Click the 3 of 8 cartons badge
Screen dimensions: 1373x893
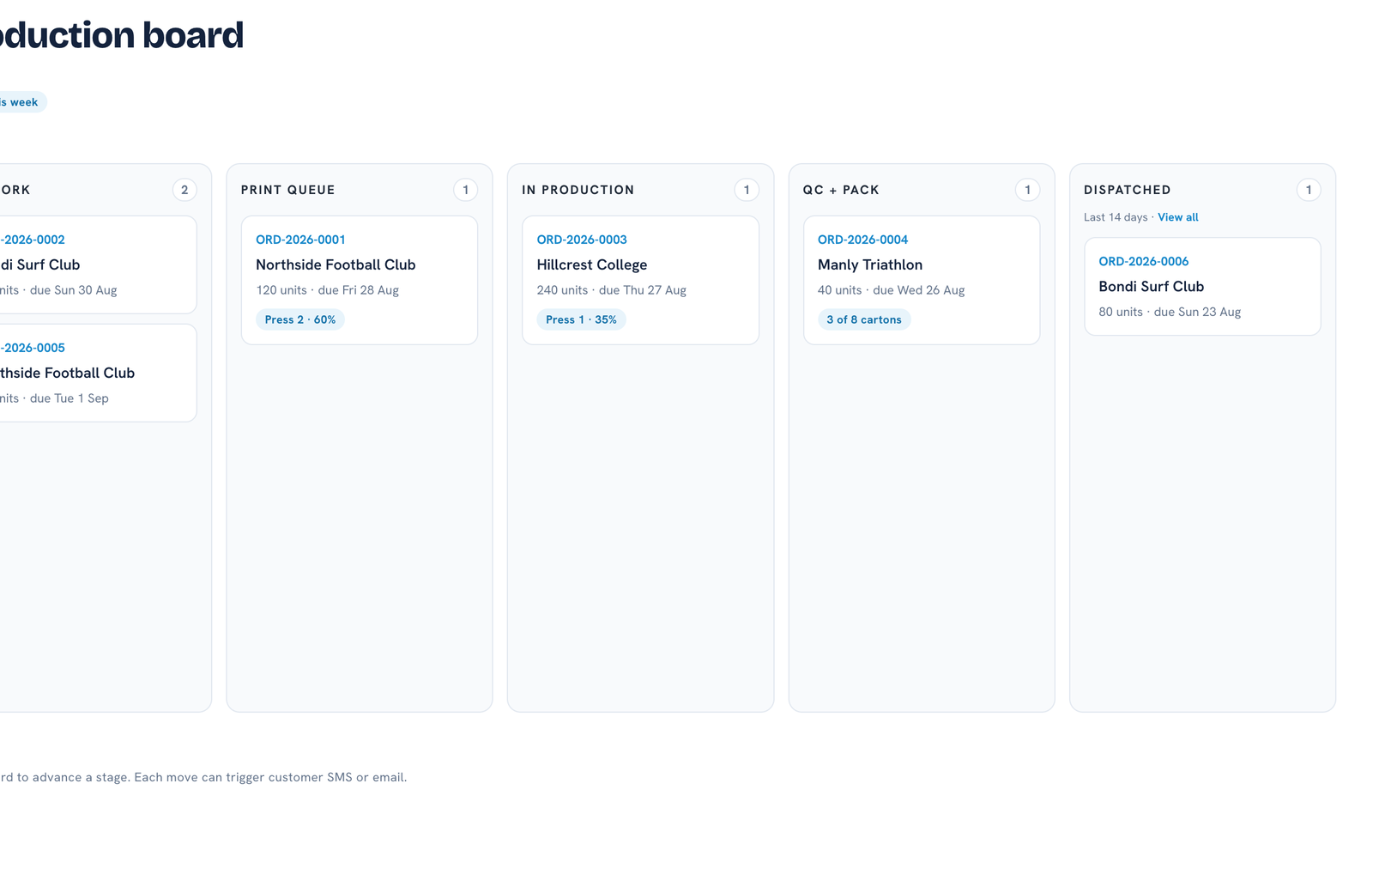864,319
